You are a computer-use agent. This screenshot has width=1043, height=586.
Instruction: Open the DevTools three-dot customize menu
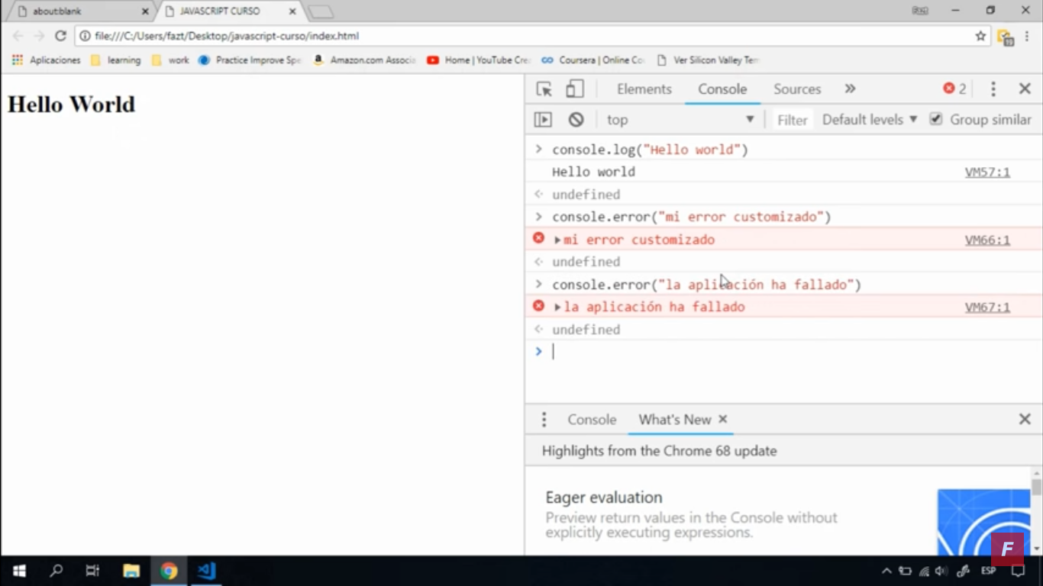pos(993,89)
